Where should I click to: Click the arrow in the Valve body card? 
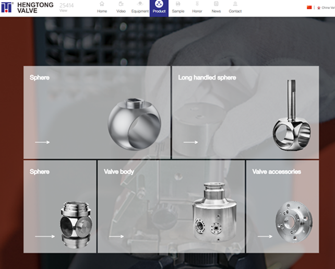pyautogui.click(x=116, y=237)
